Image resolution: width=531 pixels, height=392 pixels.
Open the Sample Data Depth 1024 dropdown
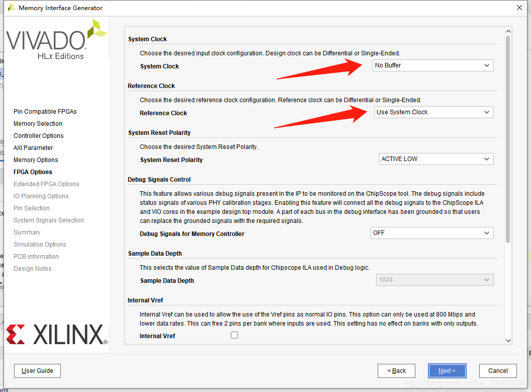point(434,279)
